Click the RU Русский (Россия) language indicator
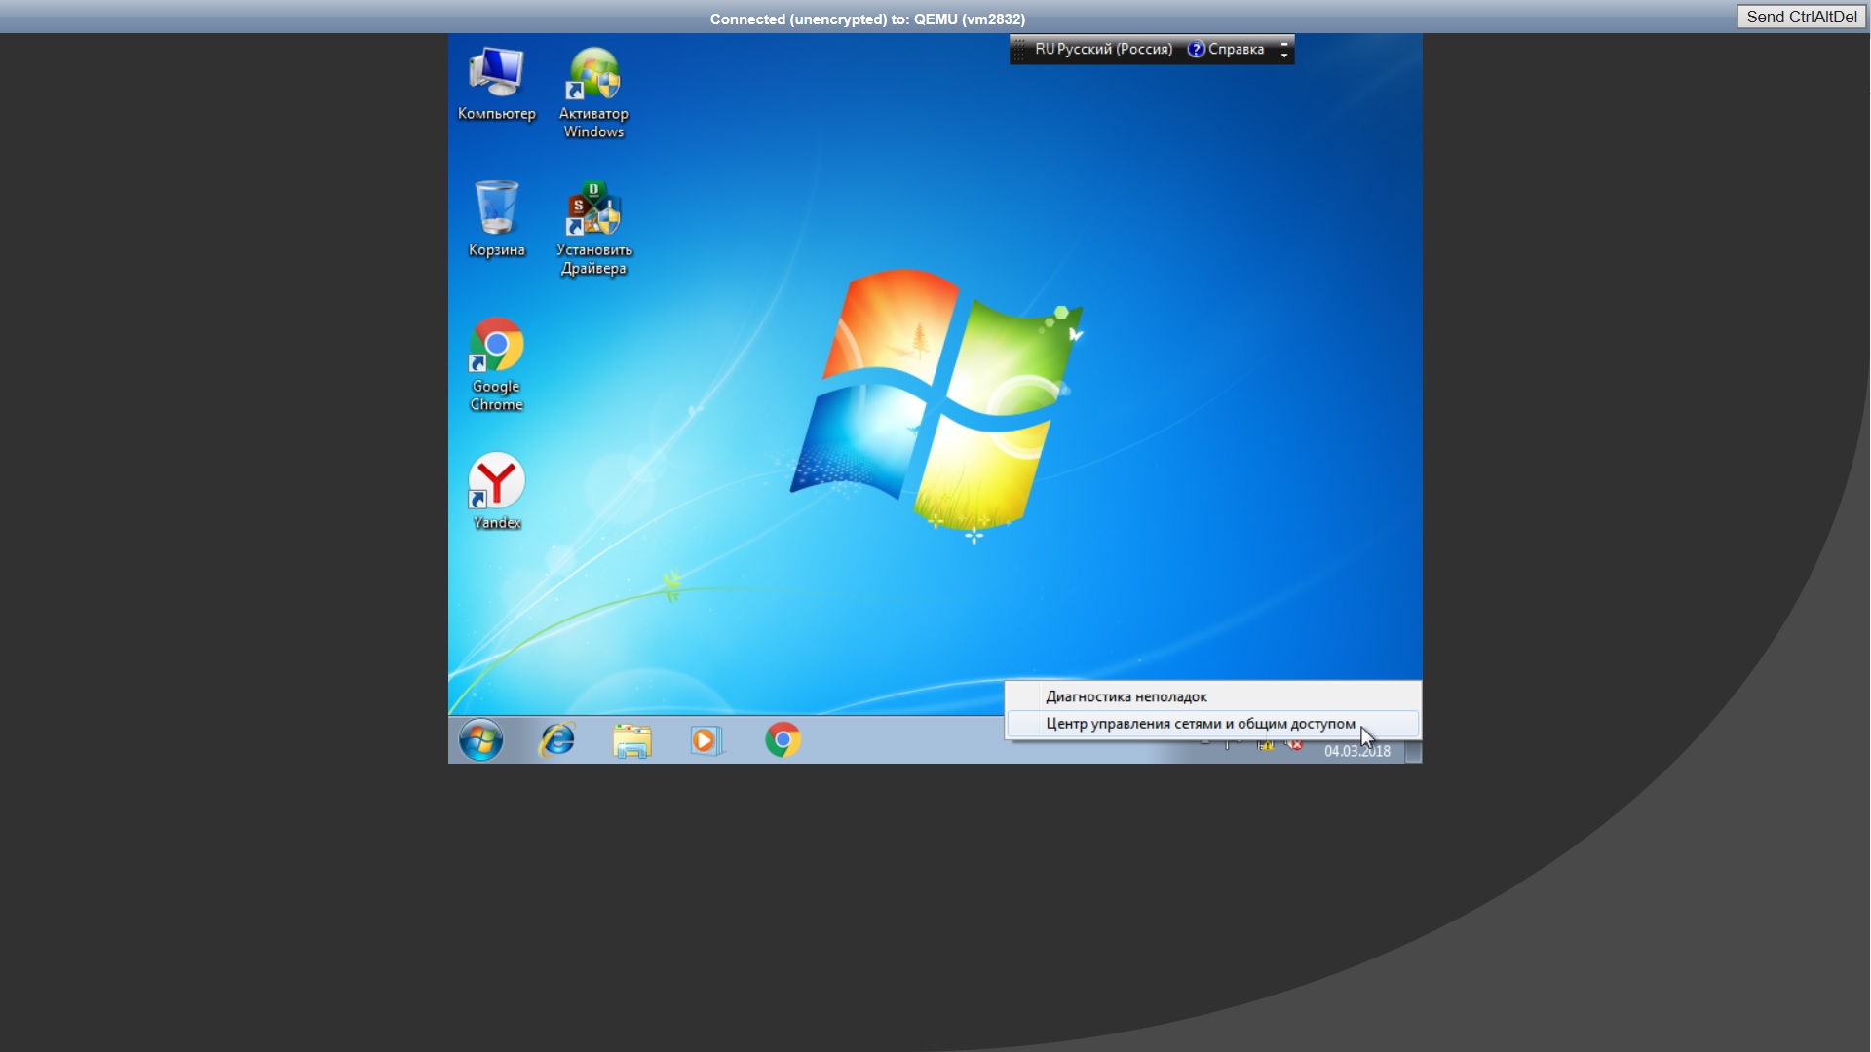The image size is (1871, 1052). pos(1103,49)
